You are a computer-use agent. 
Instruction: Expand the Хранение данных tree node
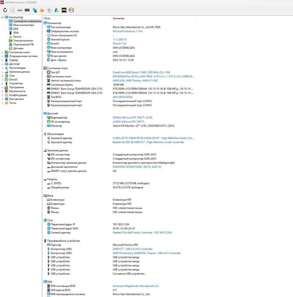tap(2, 72)
